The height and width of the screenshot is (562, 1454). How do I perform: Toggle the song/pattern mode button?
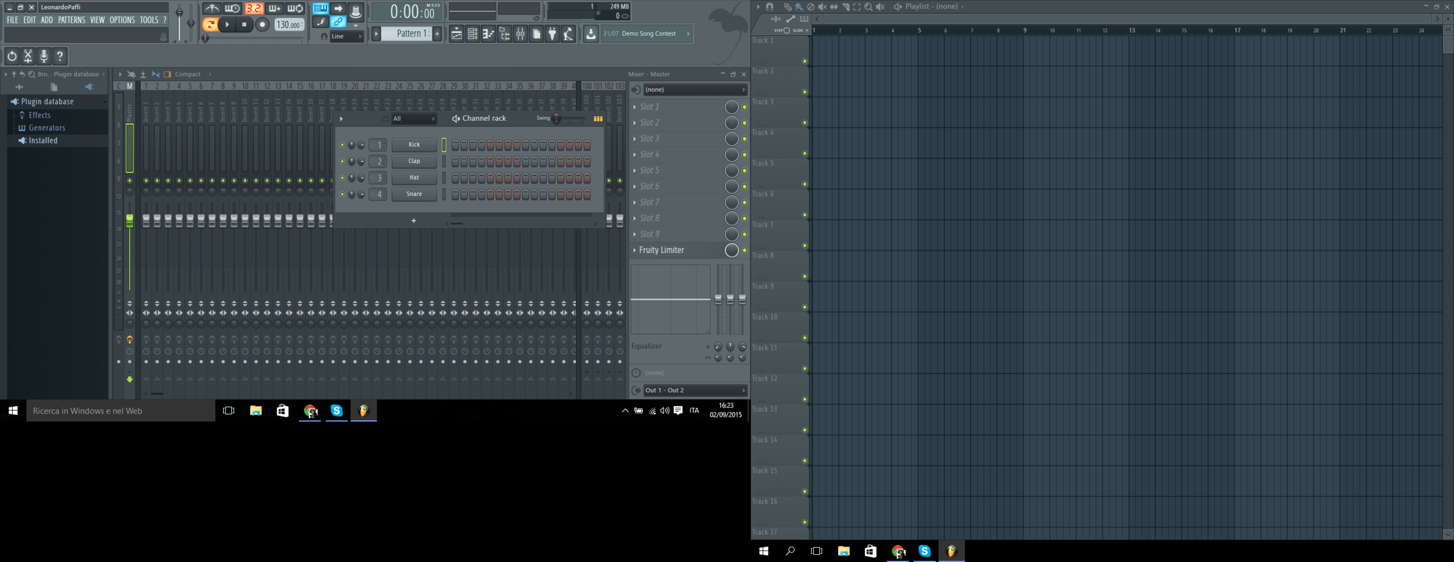[x=210, y=24]
